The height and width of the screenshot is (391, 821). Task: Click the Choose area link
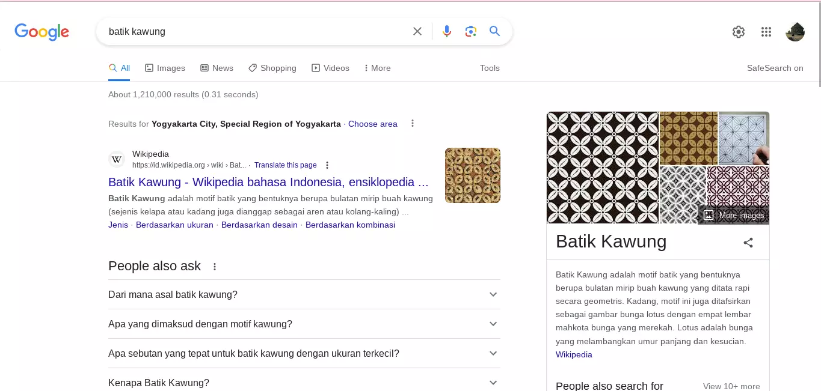click(x=373, y=124)
